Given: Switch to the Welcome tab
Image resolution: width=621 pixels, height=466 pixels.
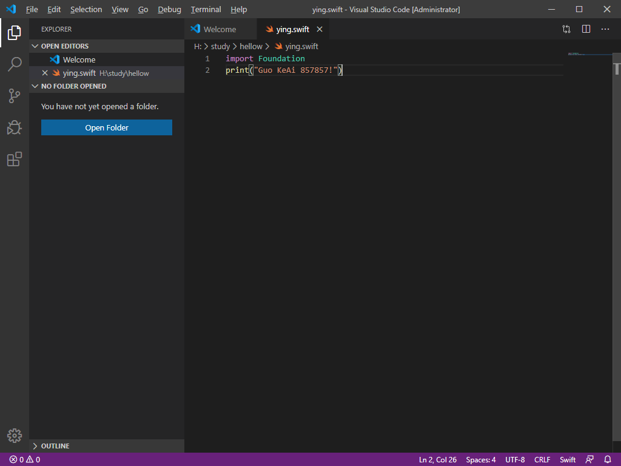Looking at the screenshot, I should (221, 29).
